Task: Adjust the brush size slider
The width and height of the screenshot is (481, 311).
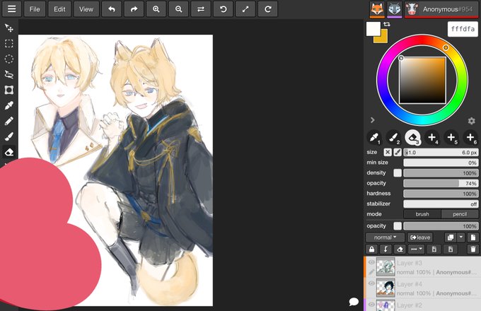Action: point(441,152)
